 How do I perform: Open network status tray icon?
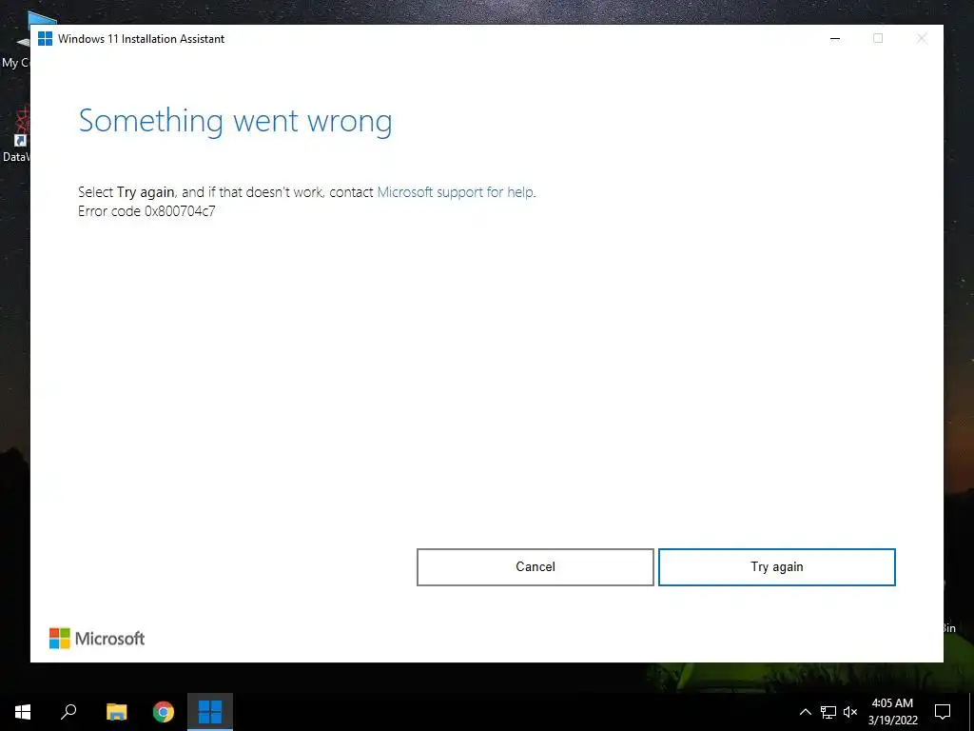click(x=828, y=712)
